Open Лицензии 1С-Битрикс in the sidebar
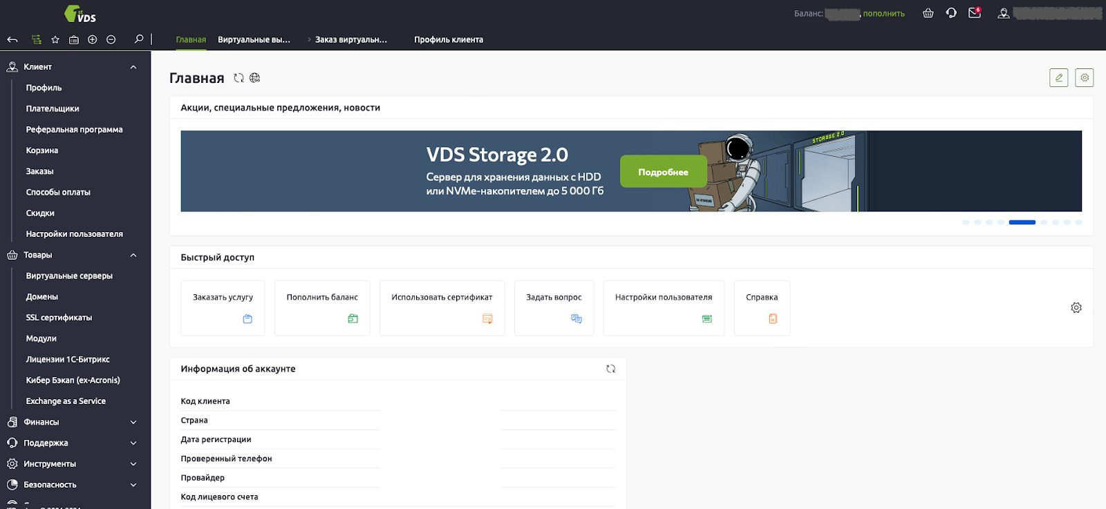This screenshot has height=509, width=1106. (68, 359)
